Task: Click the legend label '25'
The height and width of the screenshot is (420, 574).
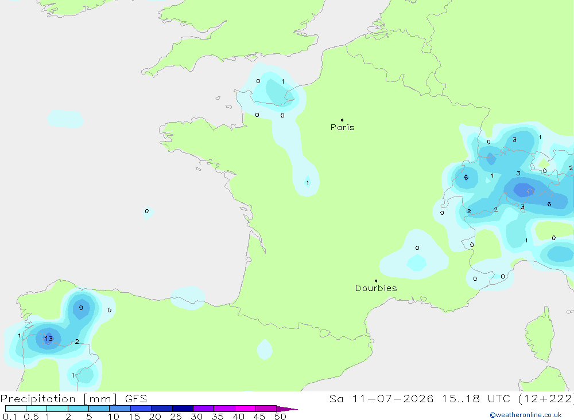Action: click(176, 417)
